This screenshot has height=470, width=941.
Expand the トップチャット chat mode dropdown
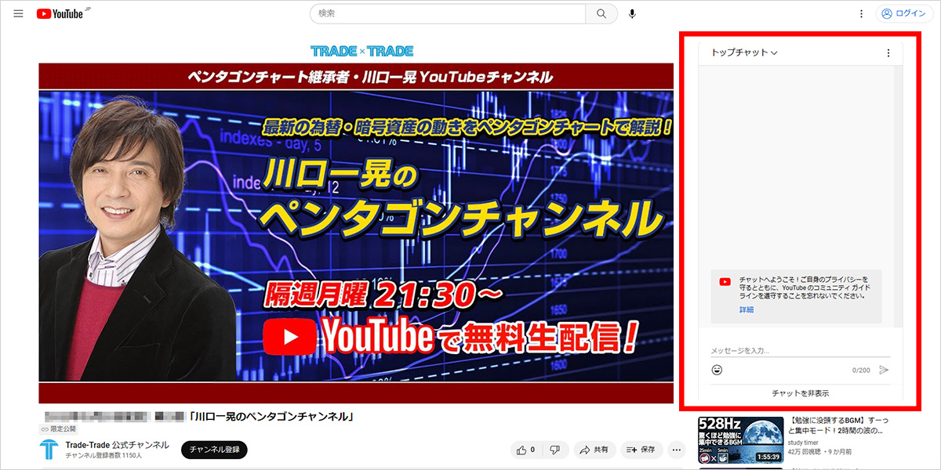click(x=743, y=52)
